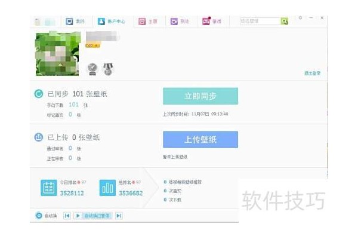Click the 次喜欢 count line
This screenshot has height=239, width=358.
pos(172,191)
